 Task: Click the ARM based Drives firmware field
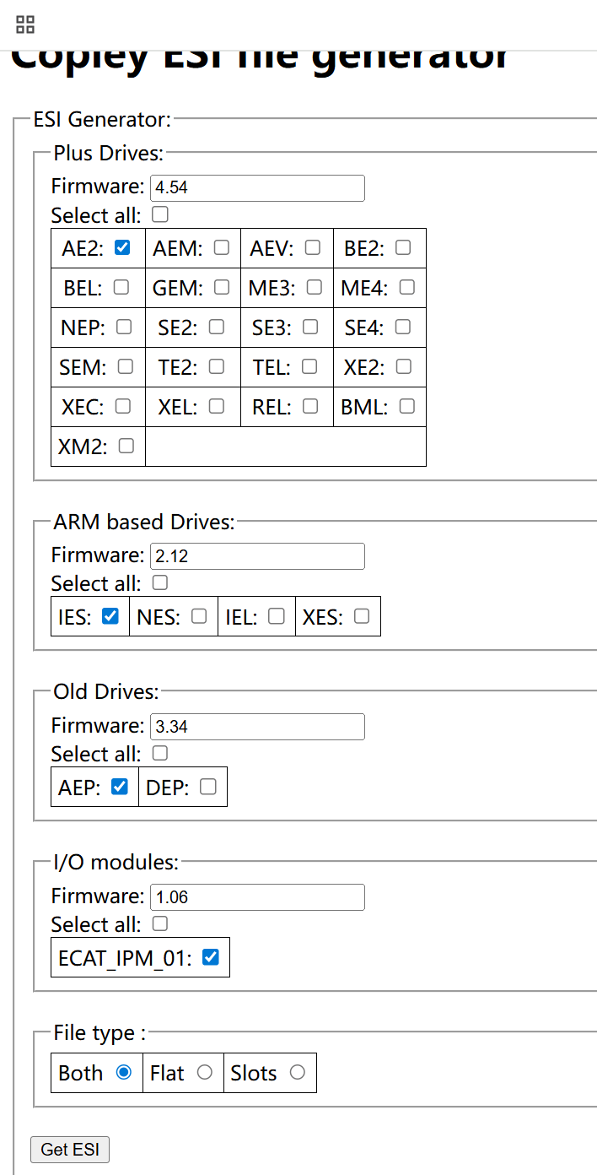pyautogui.click(x=257, y=556)
